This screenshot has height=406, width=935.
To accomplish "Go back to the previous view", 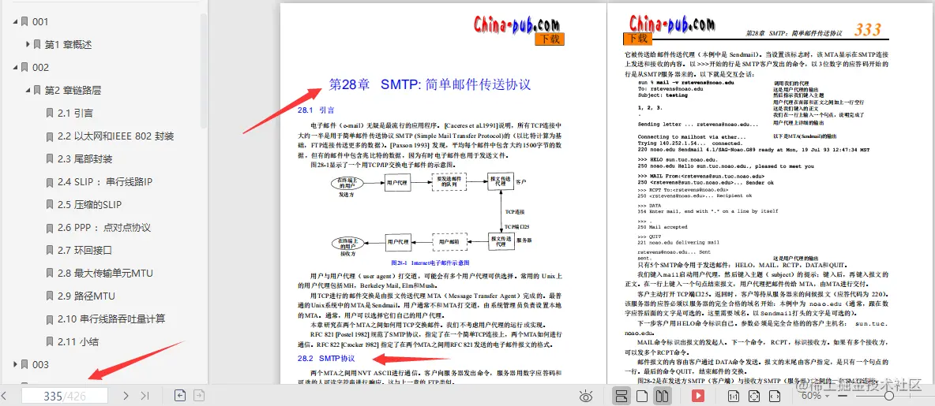I will [x=179, y=395].
